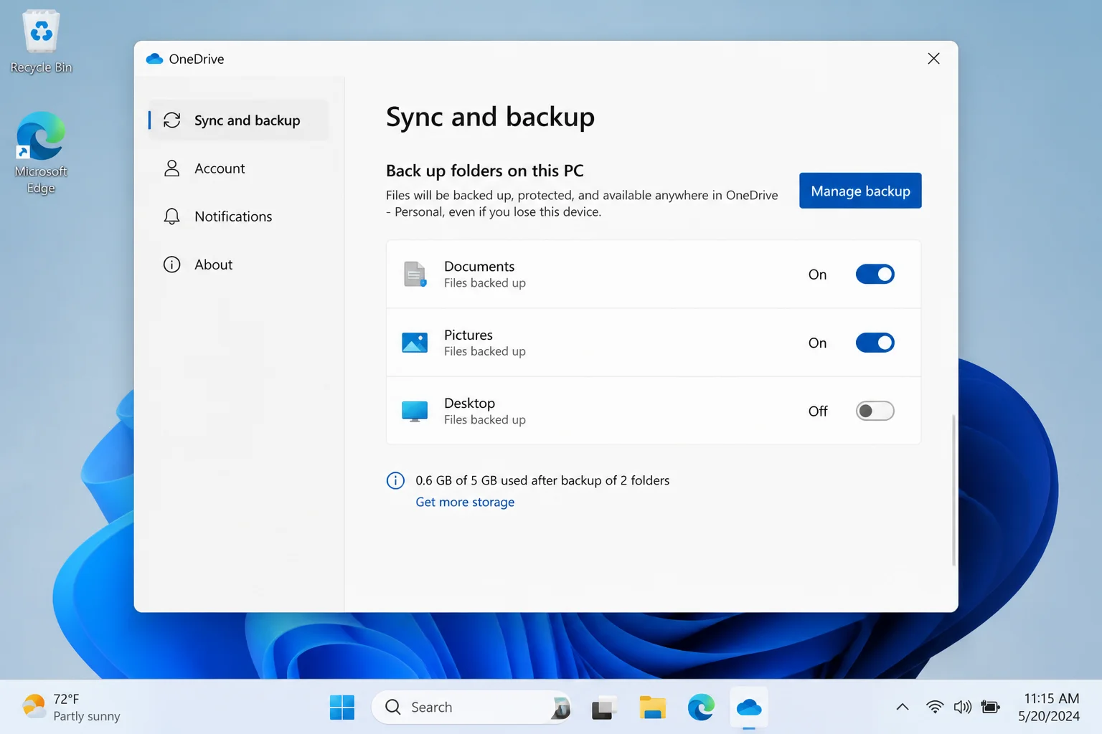Click the volume speaker tray icon
Viewport: 1102px width, 734px height.
tap(963, 707)
